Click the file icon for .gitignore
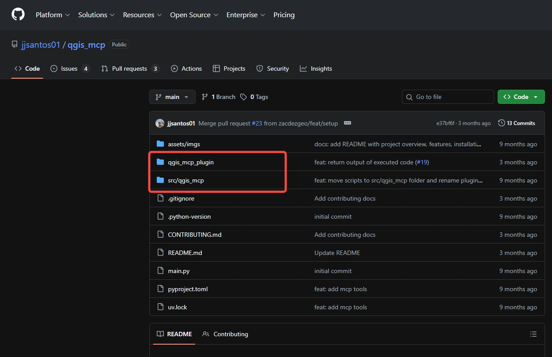The image size is (552, 357). pyautogui.click(x=160, y=198)
